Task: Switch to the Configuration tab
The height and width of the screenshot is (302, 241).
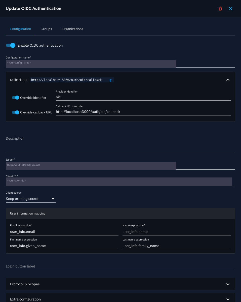Action: click(x=20, y=29)
